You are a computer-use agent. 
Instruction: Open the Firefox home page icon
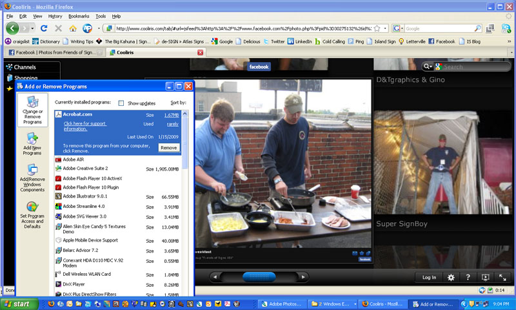73,28
